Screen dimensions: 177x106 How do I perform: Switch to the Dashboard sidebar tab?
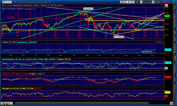[x=175, y=69]
